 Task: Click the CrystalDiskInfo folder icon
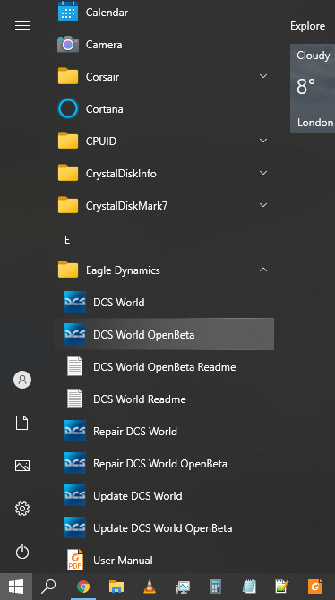tap(68, 173)
